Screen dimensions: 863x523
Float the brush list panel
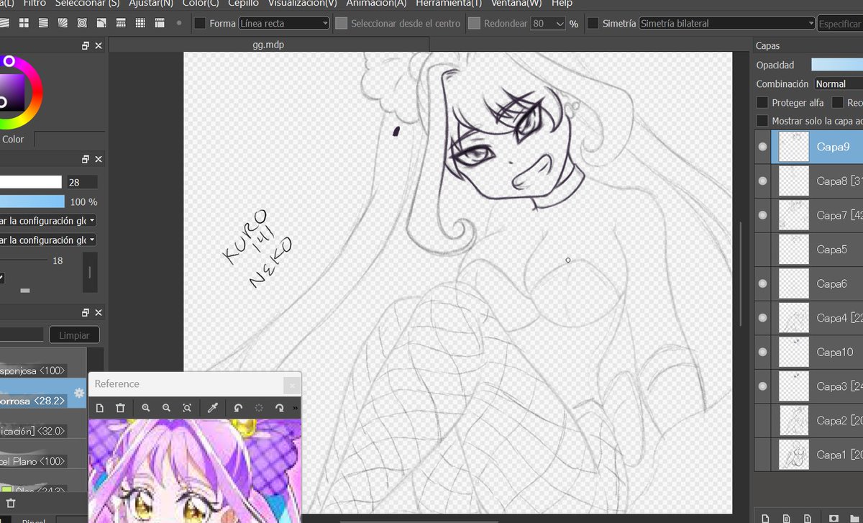coord(86,313)
